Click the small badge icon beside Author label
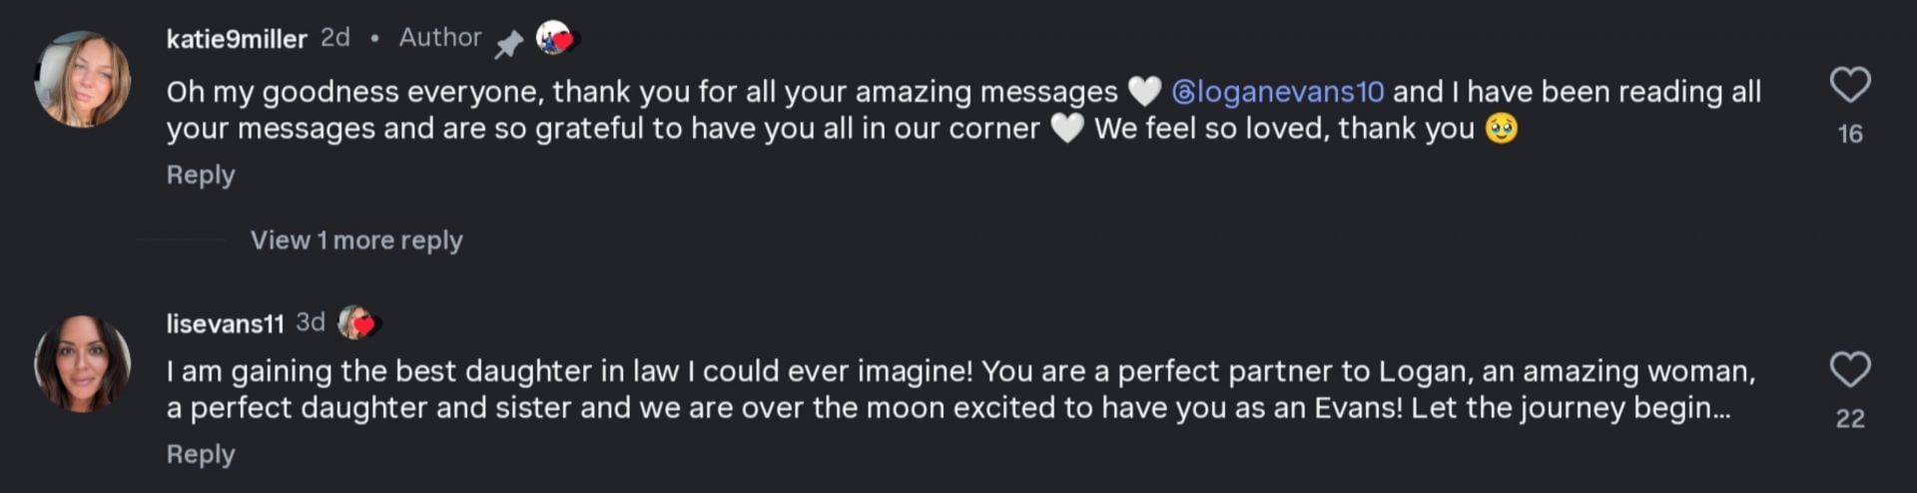 [x=557, y=39]
